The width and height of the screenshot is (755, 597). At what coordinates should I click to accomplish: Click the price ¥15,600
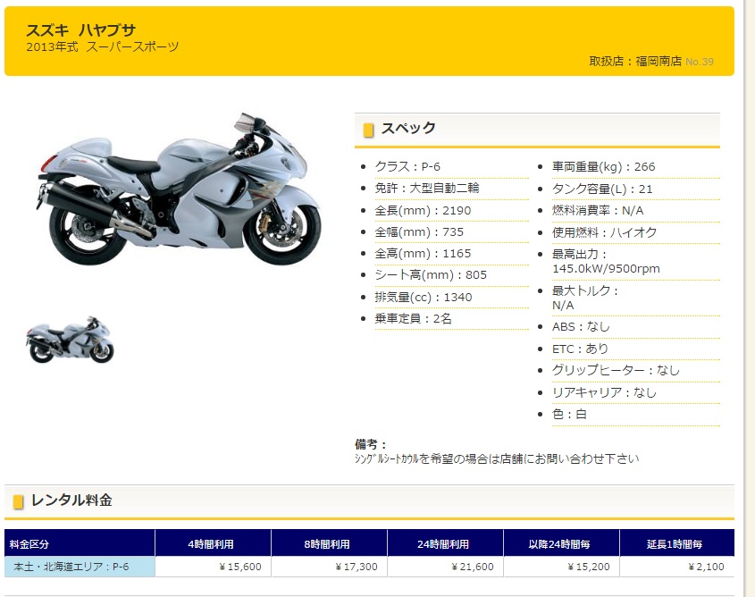[x=239, y=567]
